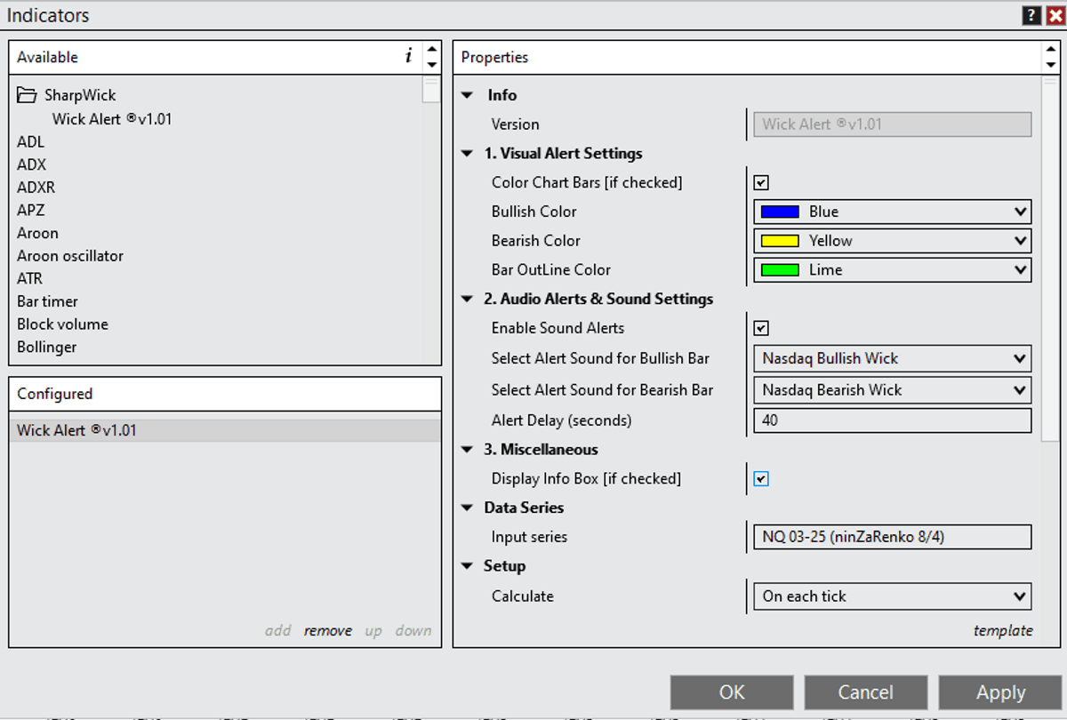Click the lime Bar OutLine color swatch
Screen dimensions: 1067x720
[x=780, y=270]
